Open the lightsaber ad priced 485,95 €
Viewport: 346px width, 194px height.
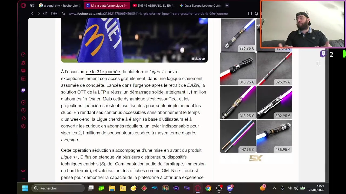click(274, 136)
